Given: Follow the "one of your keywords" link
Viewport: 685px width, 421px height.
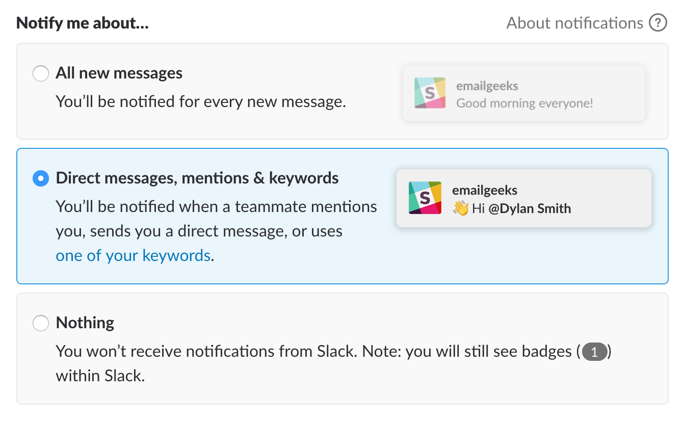Looking at the screenshot, I should point(133,255).
